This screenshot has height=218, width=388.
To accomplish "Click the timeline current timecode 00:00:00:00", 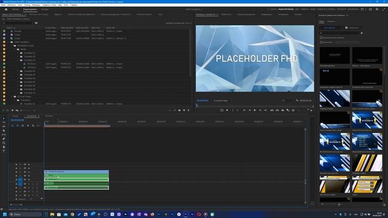I will (x=18, y=120).
